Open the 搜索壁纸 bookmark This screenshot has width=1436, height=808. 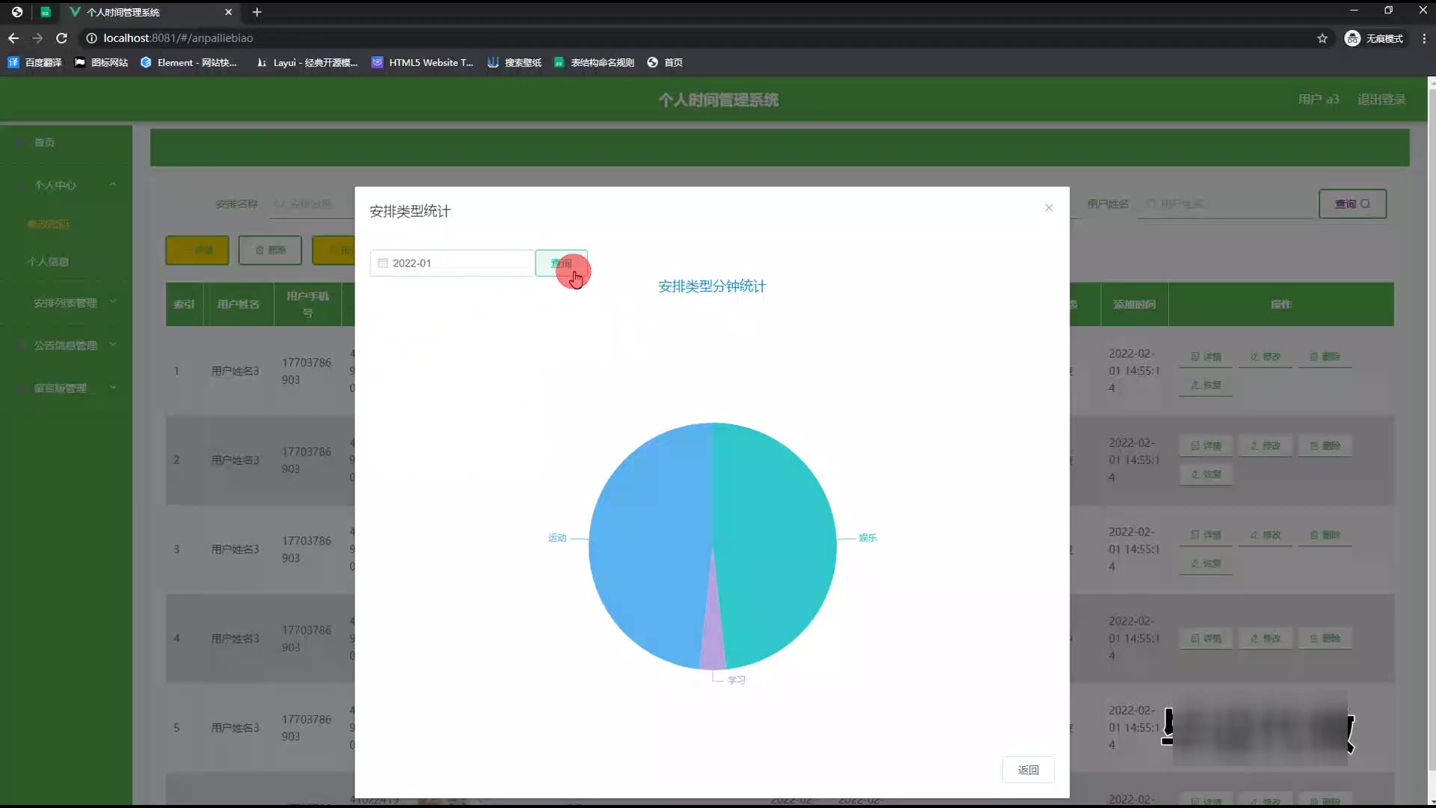click(515, 63)
